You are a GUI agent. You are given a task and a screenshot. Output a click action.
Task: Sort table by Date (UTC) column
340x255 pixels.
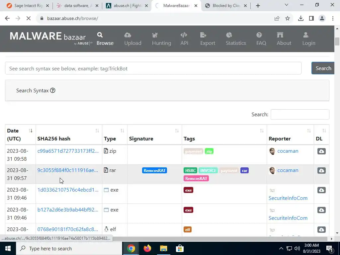(20, 135)
